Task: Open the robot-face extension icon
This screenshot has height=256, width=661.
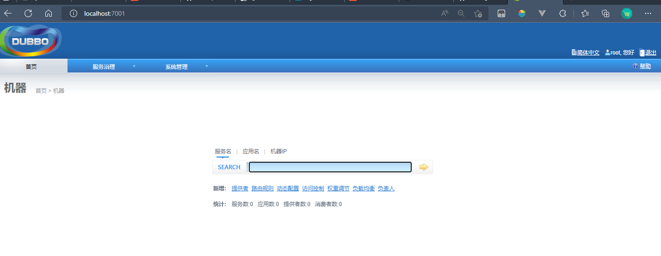Action: click(x=501, y=13)
